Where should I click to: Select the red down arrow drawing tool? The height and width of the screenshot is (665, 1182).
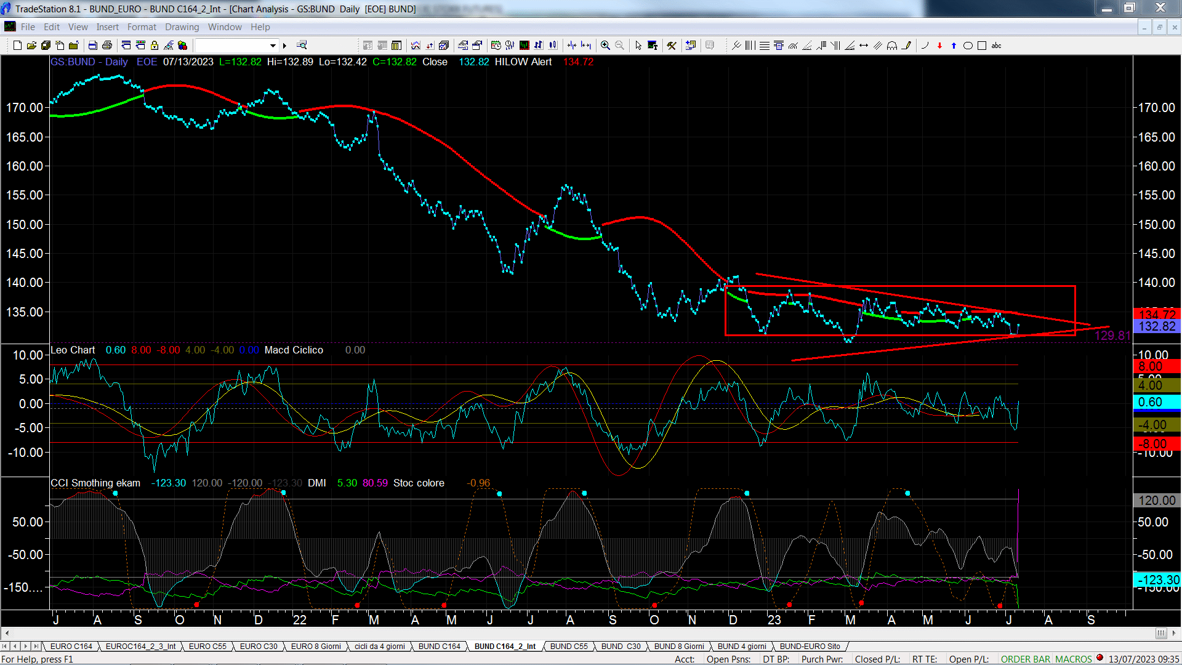[x=939, y=46]
